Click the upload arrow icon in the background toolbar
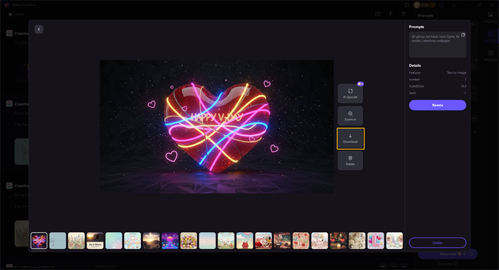Screen dimensions: 499x270 pyautogui.click(x=390, y=14)
